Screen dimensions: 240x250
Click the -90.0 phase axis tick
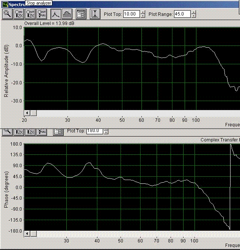point(17,209)
